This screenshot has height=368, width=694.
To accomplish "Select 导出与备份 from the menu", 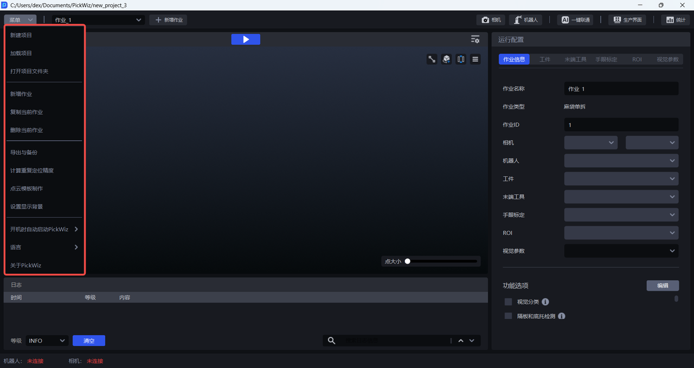I will tap(24, 153).
